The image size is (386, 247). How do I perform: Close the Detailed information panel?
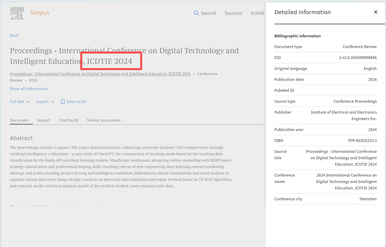(376, 12)
